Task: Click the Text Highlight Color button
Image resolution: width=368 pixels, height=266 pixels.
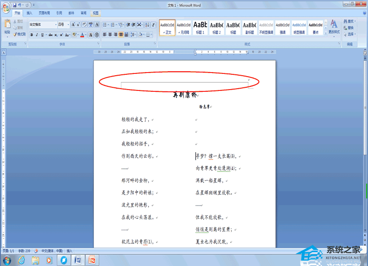Action: (74, 35)
